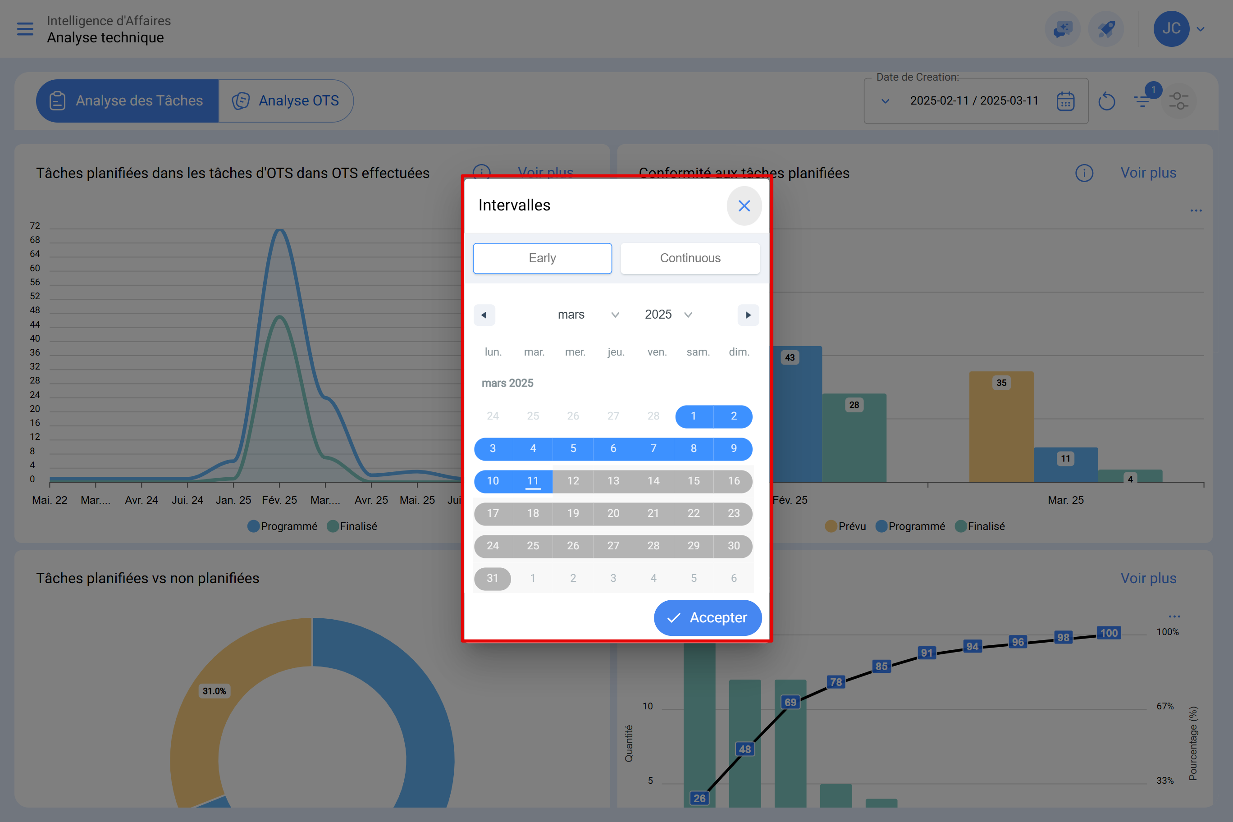This screenshot has width=1233, height=822.
Task: Select March 10 in the calendar
Action: click(x=493, y=481)
